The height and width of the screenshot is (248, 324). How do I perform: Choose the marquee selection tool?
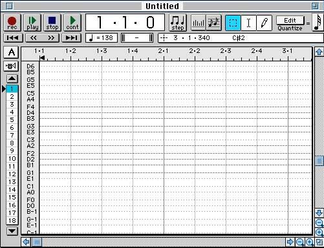click(233, 23)
